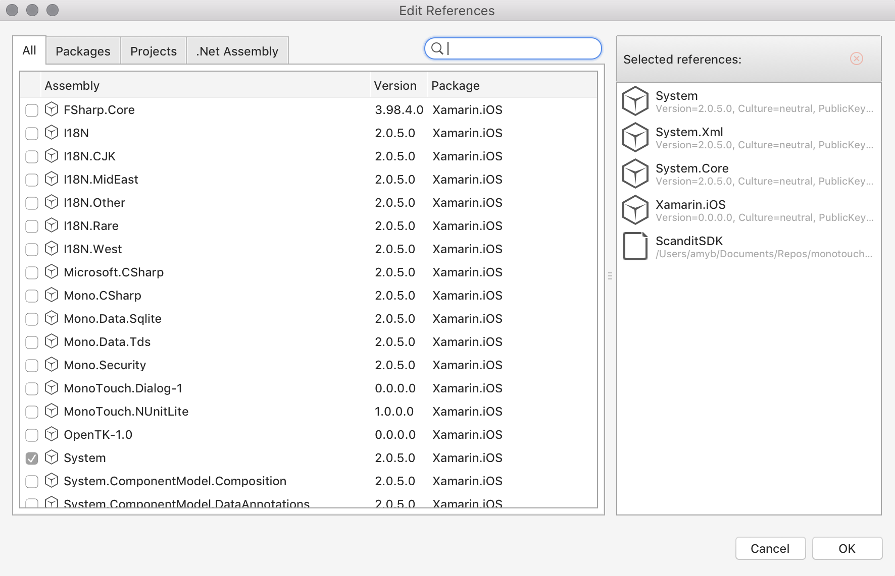
Task: Click the System.Xml icon in Selected references
Action: 635,137
